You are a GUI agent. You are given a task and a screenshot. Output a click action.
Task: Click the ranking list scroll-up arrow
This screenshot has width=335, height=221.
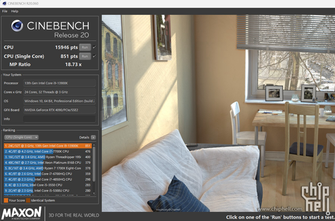coord(94,145)
